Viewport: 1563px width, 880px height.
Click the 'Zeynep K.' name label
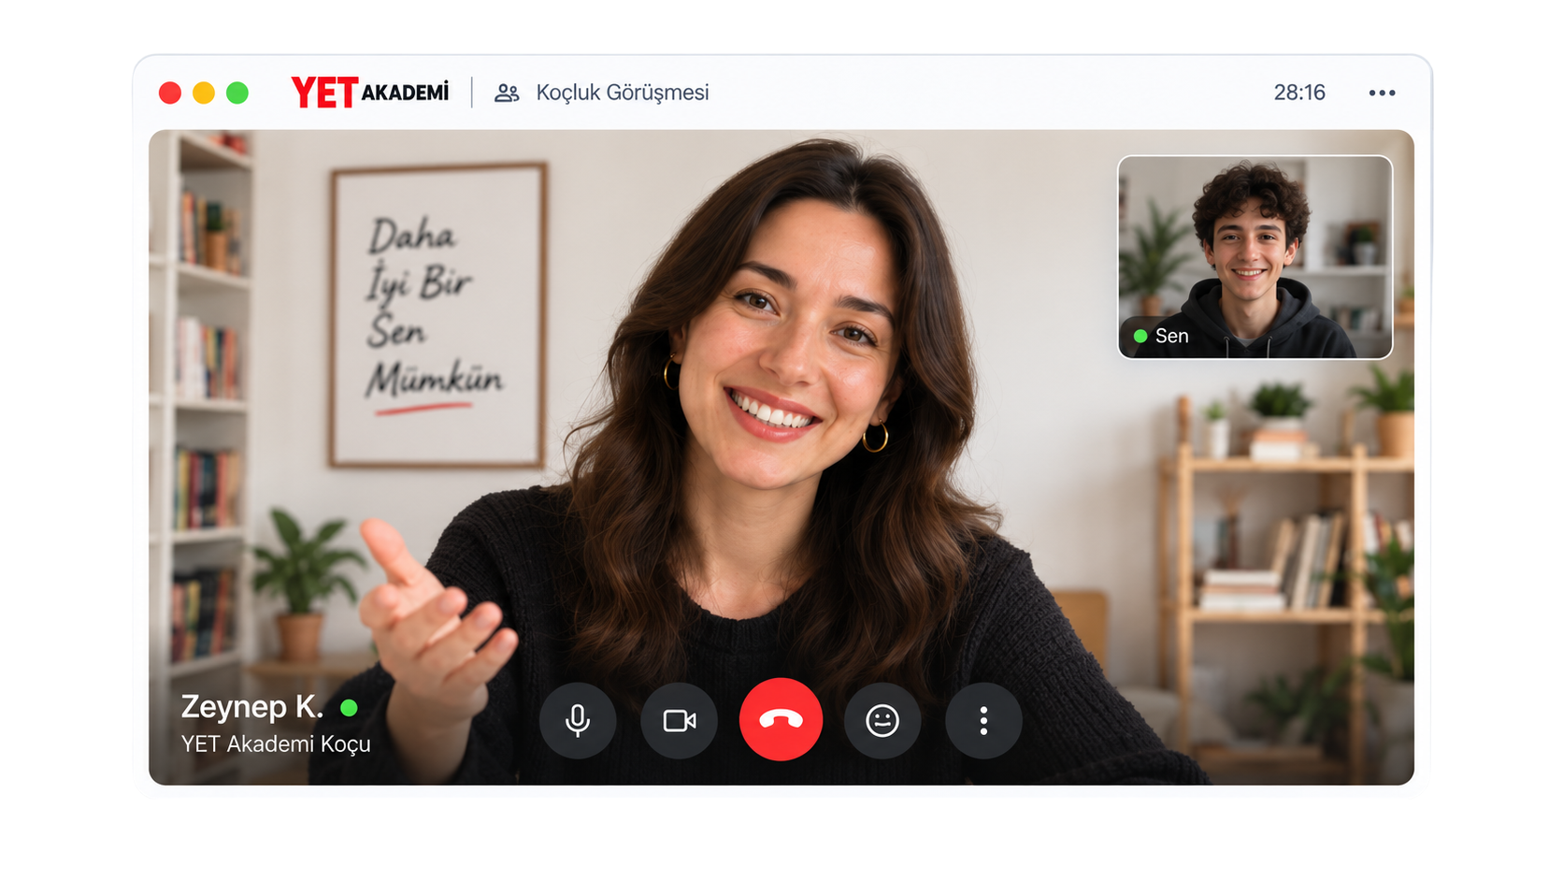pyautogui.click(x=252, y=707)
